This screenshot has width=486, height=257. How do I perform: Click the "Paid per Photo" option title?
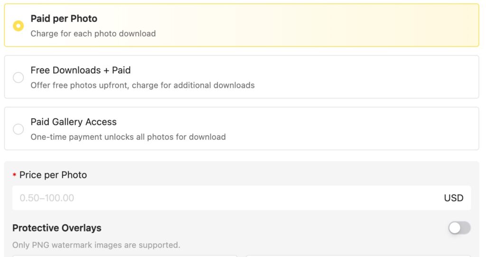coord(64,19)
